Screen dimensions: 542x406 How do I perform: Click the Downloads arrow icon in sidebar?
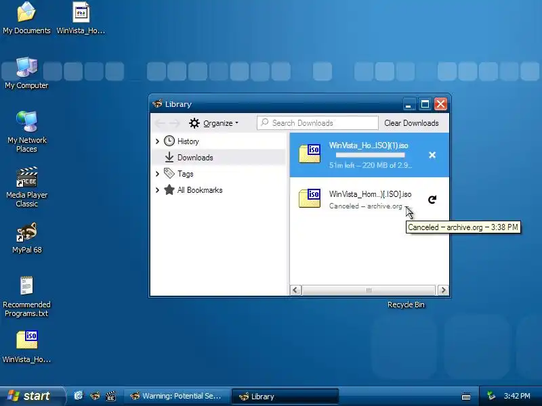coord(169,157)
